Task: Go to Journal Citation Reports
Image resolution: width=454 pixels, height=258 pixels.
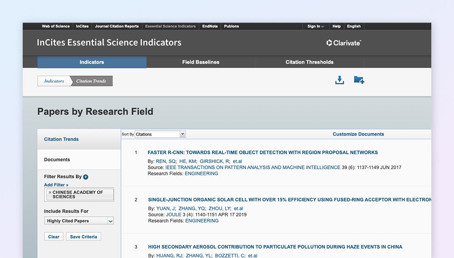Action: coord(117,26)
